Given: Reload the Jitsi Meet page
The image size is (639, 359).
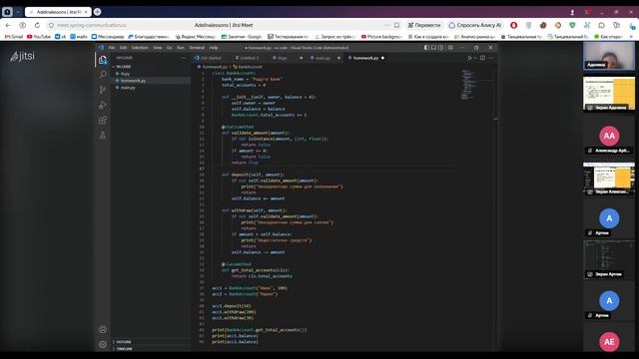Looking at the screenshot, I should tap(37, 25).
